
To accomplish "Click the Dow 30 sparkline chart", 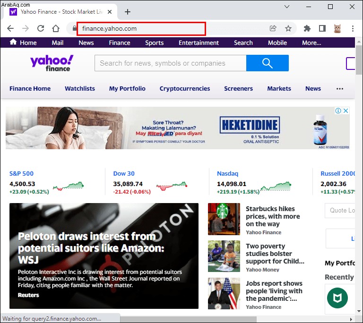I will click(x=172, y=186).
